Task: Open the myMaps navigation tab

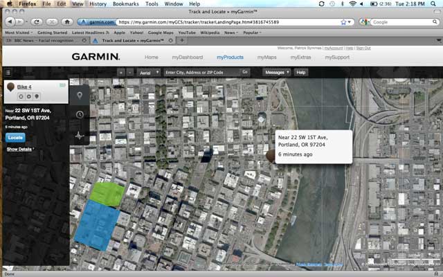Action: (x=266, y=57)
